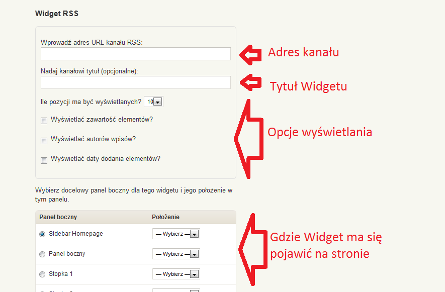Click the red 'Opcje wyświetlania' label
445x292 pixels.
coord(320,132)
